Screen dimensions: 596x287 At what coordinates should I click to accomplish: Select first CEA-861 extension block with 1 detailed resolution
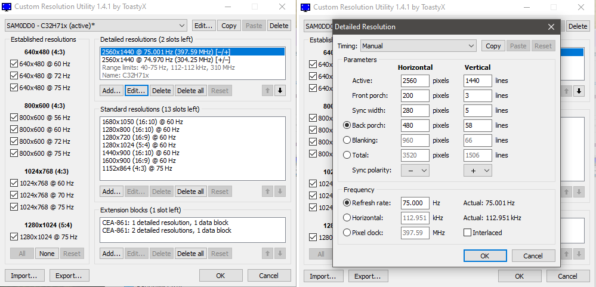193,223
